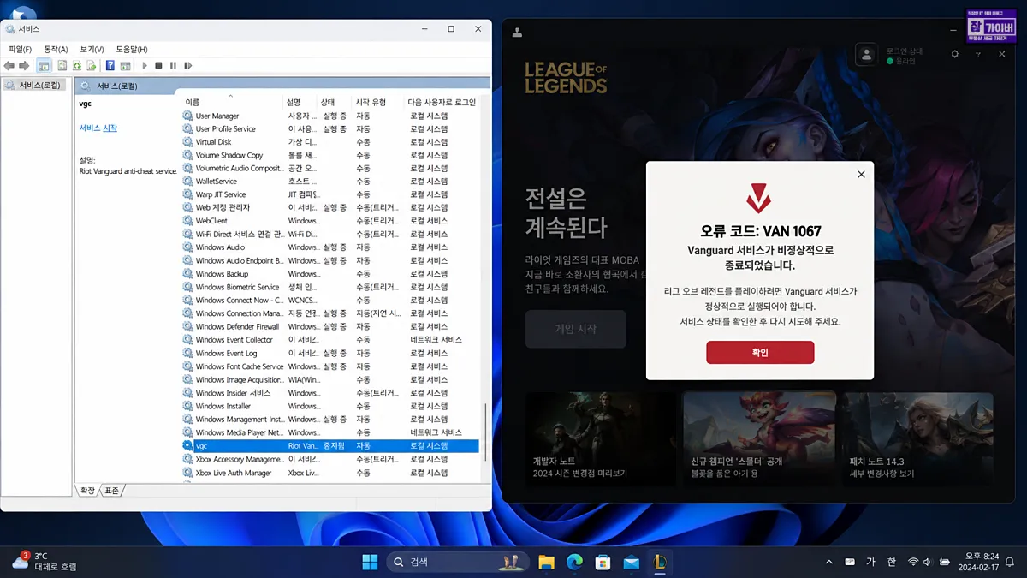Screen dimensions: 1027x578
Task: Open the 파일(F) menu
Action: pyautogui.click(x=21, y=50)
